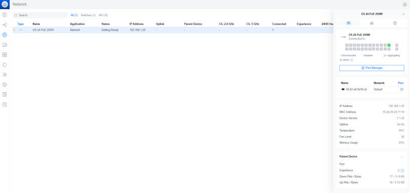This screenshot has width=410, height=193.
Task: Open the Port Manager button
Action: point(372,68)
